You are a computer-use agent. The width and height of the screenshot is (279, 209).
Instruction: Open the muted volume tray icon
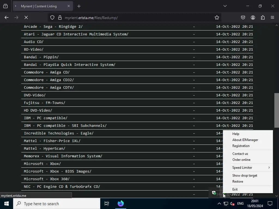(232, 204)
